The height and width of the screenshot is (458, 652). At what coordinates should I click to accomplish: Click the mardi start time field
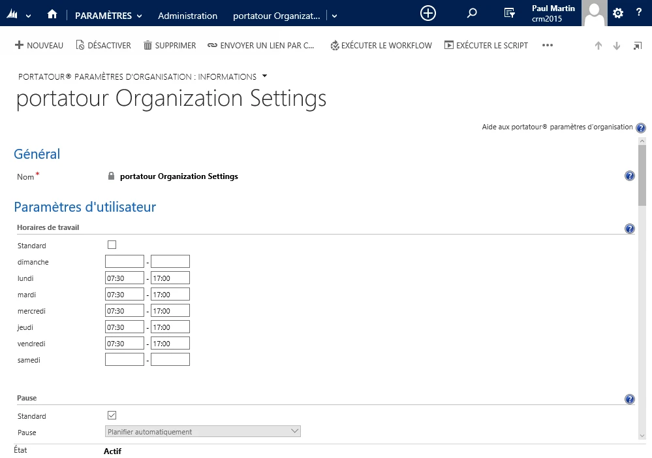(x=124, y=294)
